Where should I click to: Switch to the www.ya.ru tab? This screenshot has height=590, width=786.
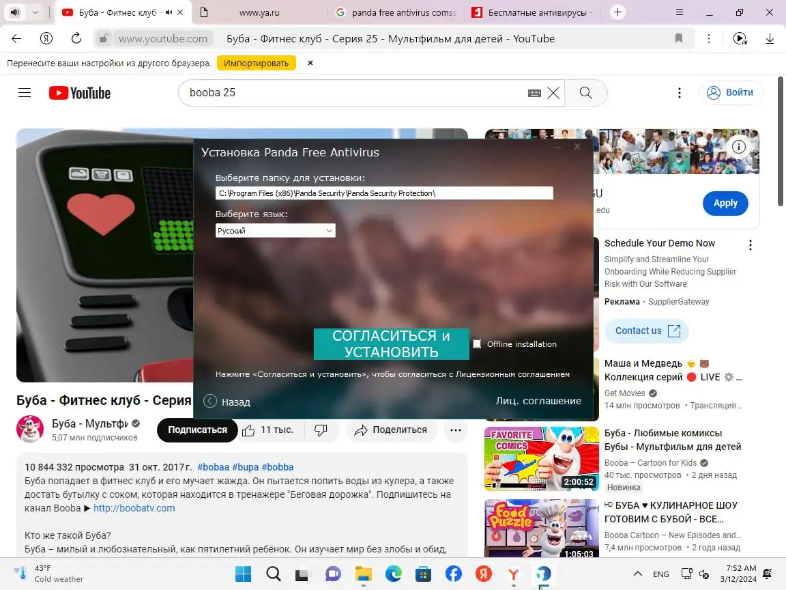click(259, 12)
